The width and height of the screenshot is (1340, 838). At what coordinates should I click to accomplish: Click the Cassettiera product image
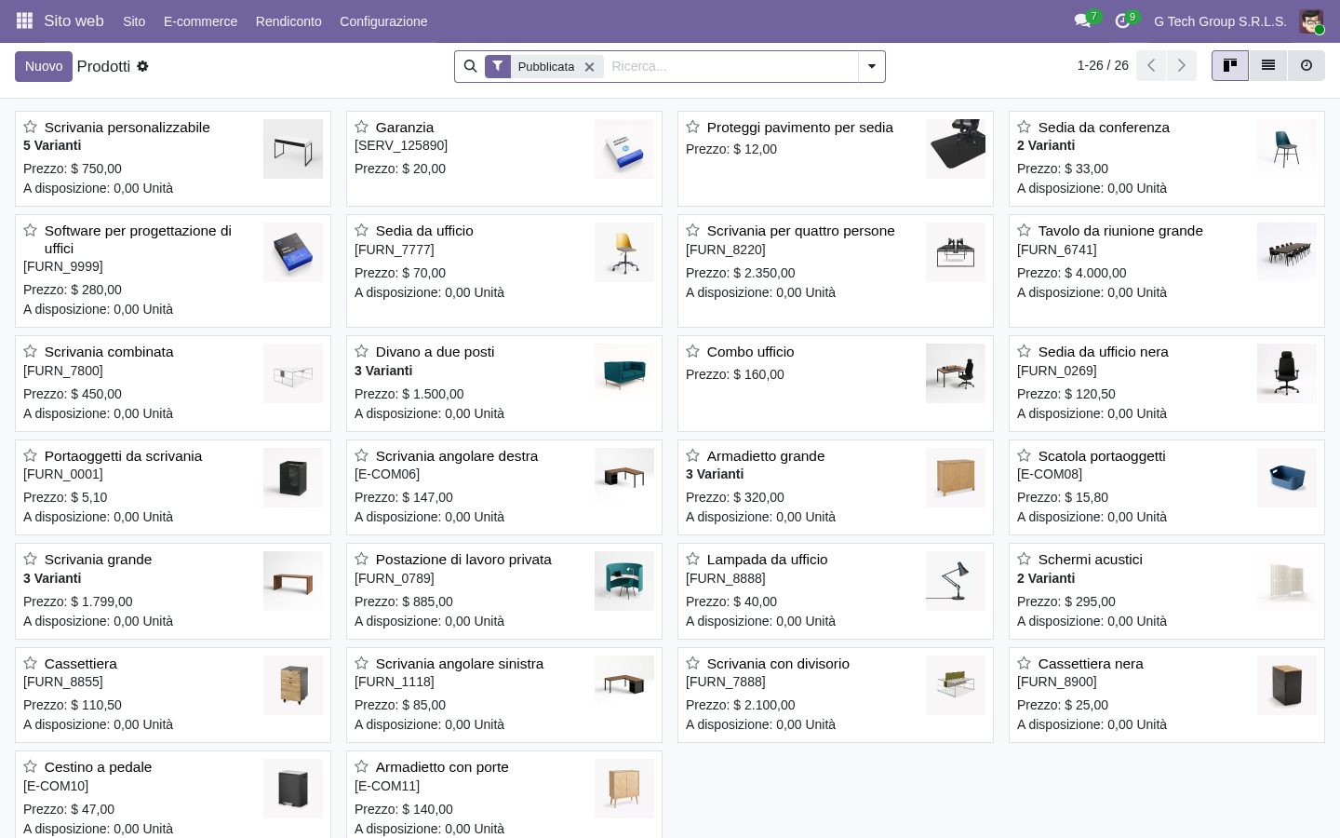[x=293, y=685]
